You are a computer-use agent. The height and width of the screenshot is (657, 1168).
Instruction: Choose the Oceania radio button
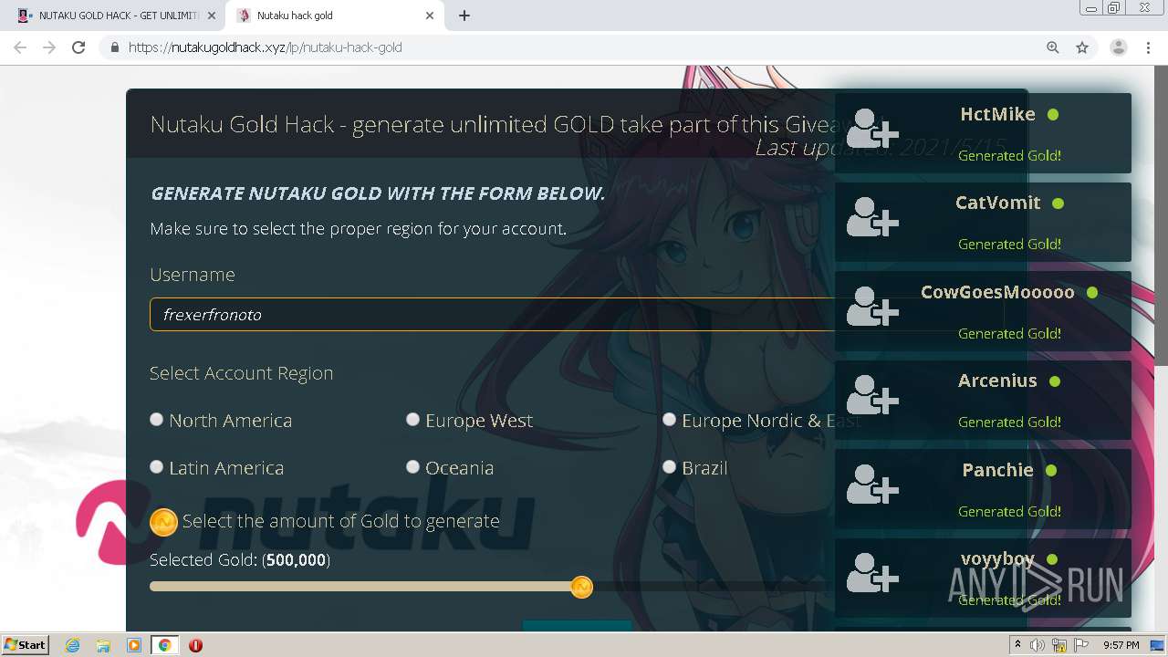(x=413, y=467)
